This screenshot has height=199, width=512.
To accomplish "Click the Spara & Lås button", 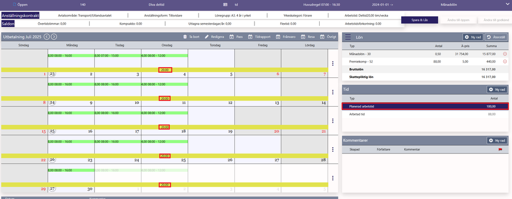I will point(420,20).
